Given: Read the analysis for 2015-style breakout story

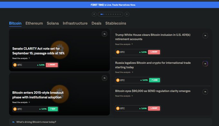Looking at the screenshot, I should point(21,102).
